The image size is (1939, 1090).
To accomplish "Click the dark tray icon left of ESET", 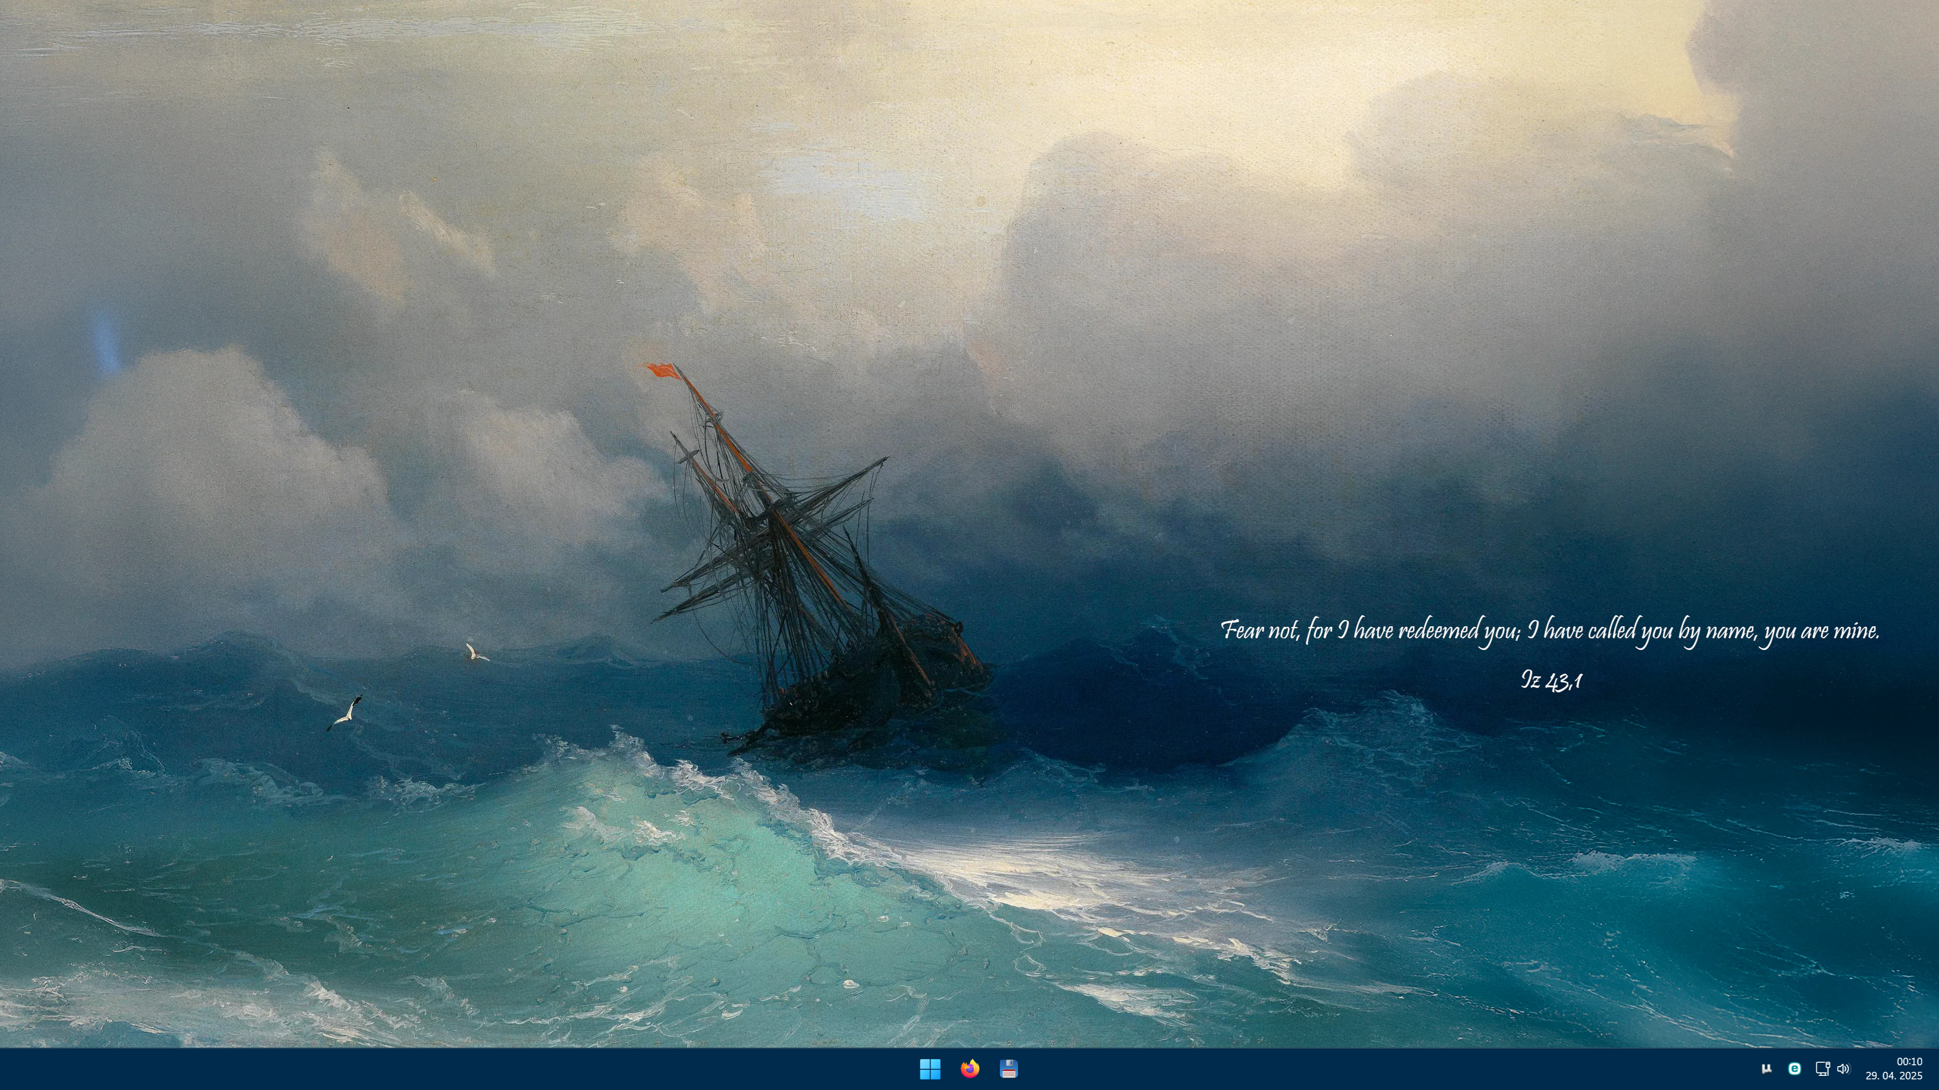I will (x=1767, y=1068).
